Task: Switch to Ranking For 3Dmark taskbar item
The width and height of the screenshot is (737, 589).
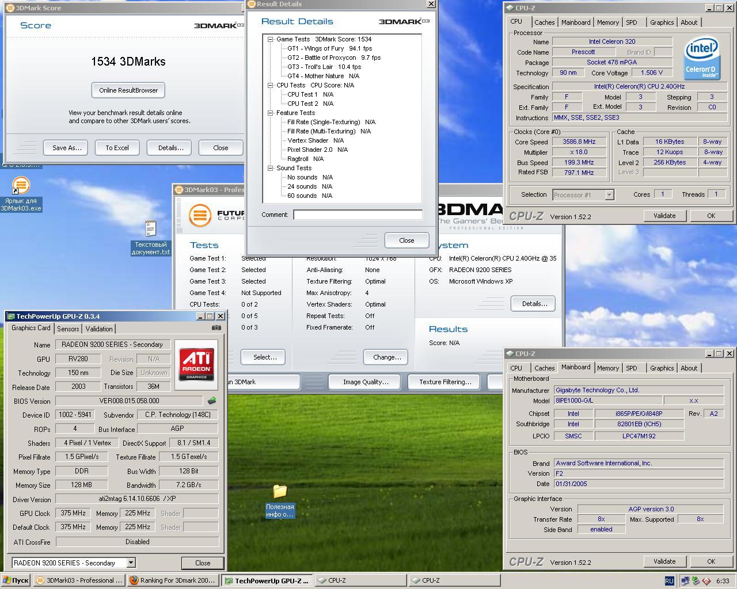Action: pos(173,580)
